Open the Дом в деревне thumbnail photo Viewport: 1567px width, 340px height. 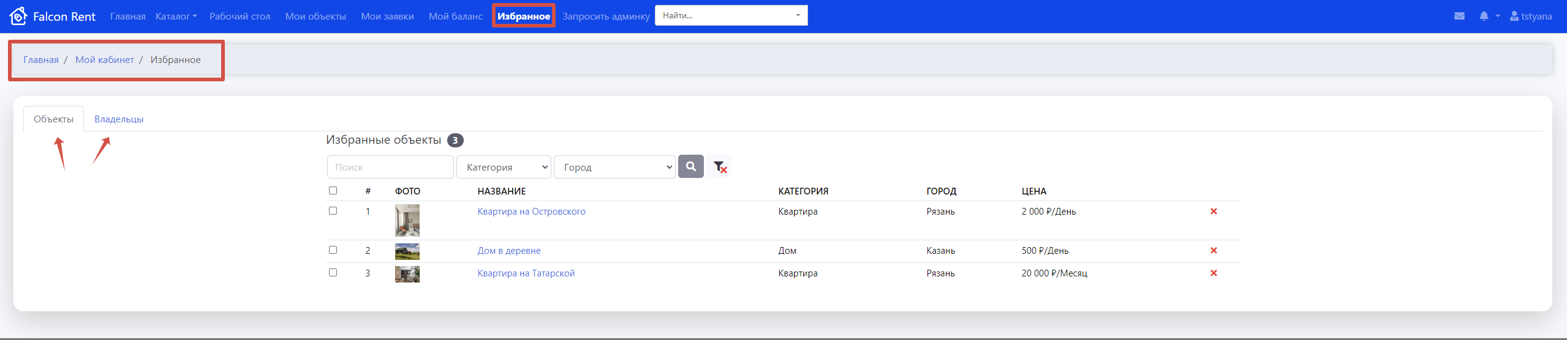[x=407, y=251]
